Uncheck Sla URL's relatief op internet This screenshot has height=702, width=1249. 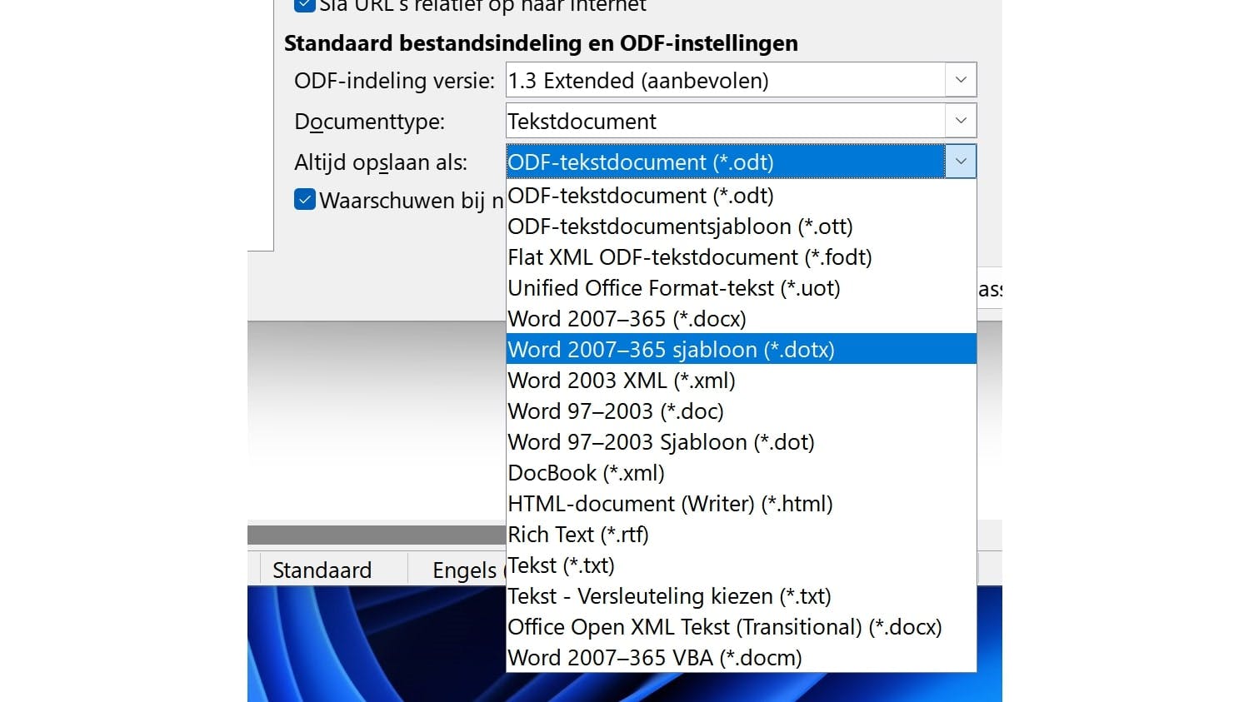tap(305, 5)
